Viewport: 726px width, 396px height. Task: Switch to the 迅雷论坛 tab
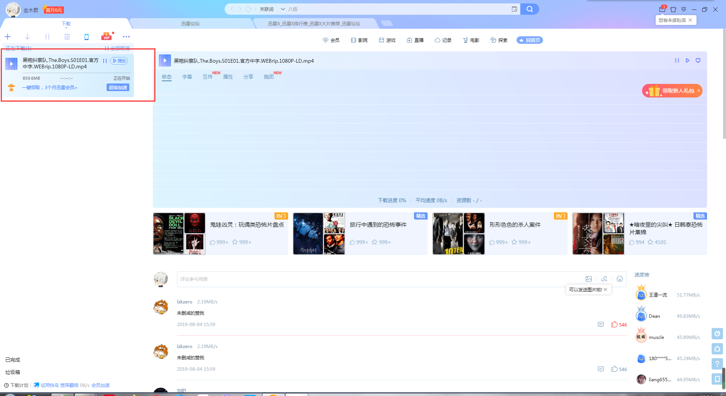(190, 23)
